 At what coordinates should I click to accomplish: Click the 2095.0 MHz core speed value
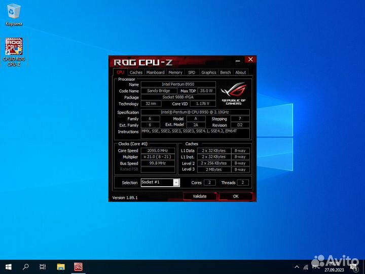(x=158, y=151)
